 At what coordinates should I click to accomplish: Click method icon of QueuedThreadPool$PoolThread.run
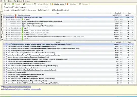7,74
